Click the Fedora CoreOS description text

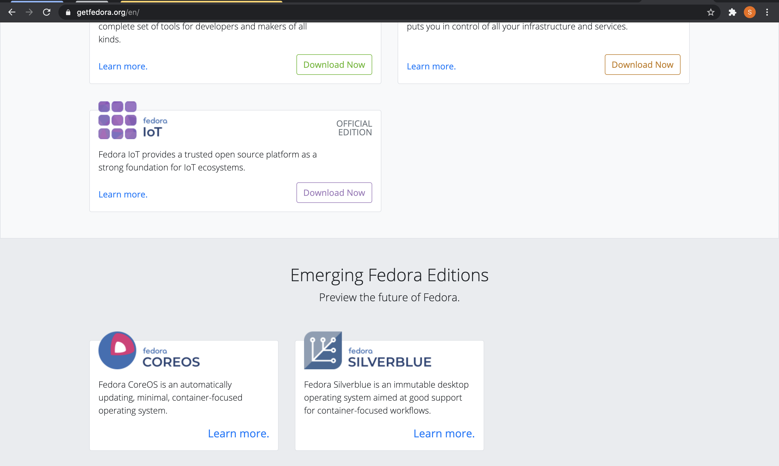[170, 398]
